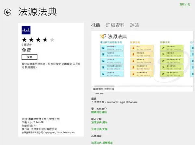195x145 pixels.
Task: Open the 詳細資料 tab
Action: tap(115, 25)
